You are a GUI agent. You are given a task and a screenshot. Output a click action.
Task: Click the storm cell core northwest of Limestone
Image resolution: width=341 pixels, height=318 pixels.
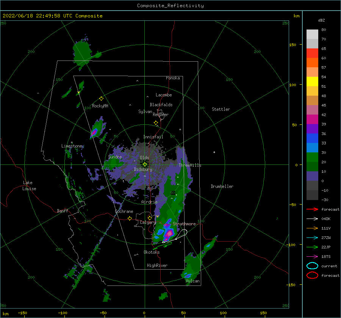pyautogui.click(x=94, y=132)
